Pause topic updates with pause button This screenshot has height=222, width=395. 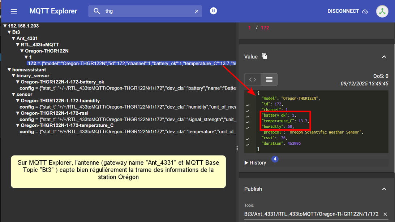click(214, 11)
